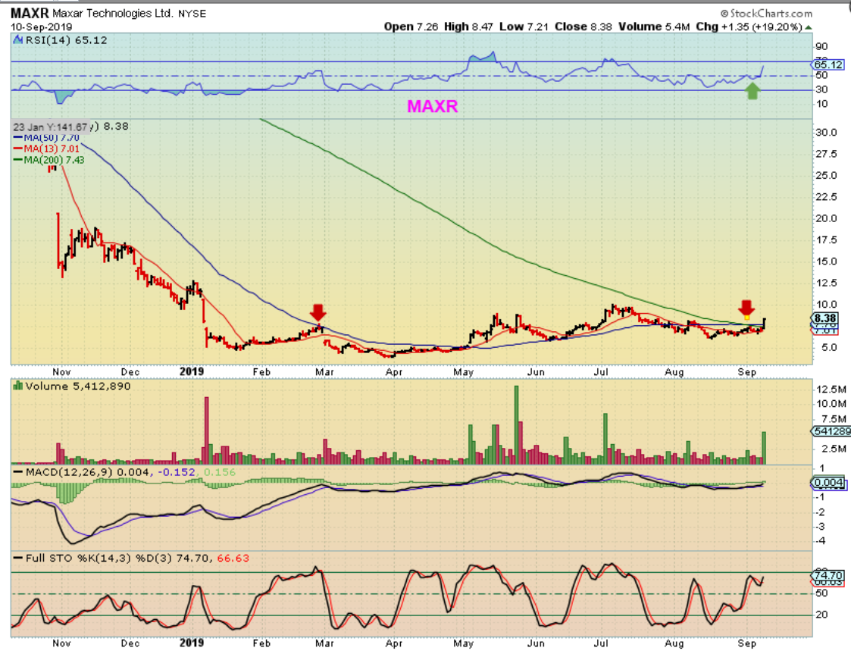Click the Chg +1.35 (+19.20%) value
The width and height of the screenshot is (851, 651).
(749, 27)
